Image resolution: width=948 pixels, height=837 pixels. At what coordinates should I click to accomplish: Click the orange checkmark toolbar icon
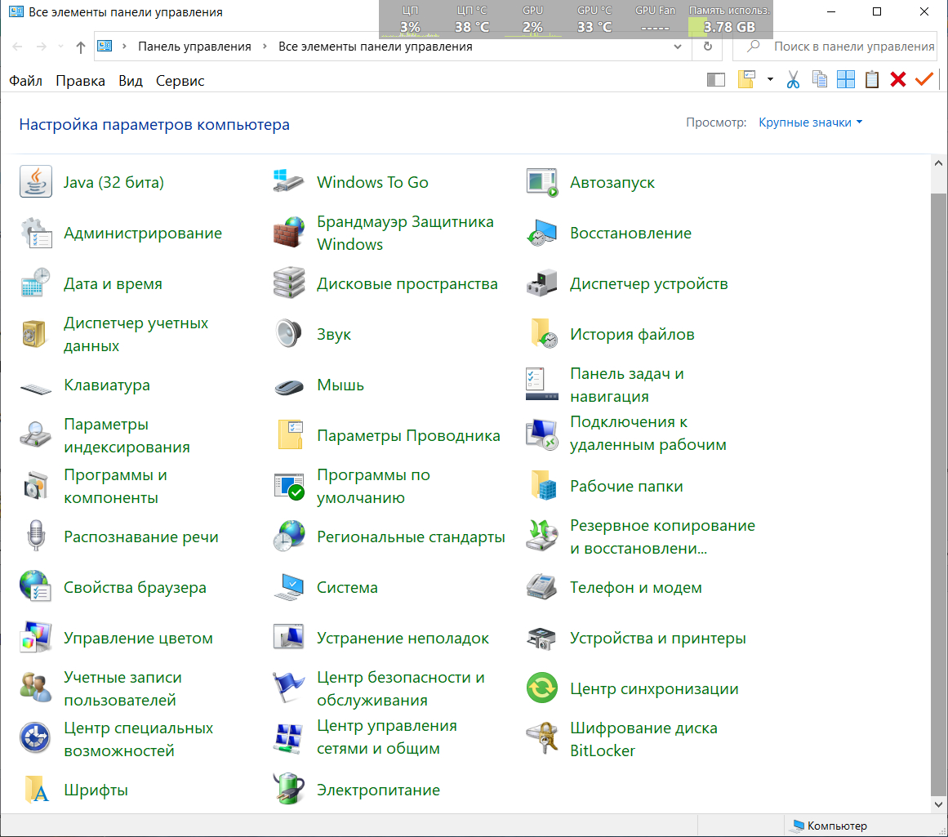point(924,79)
